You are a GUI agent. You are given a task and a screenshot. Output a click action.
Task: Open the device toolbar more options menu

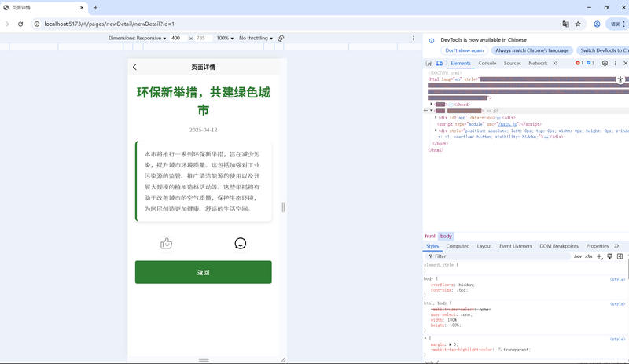[414, 38]
